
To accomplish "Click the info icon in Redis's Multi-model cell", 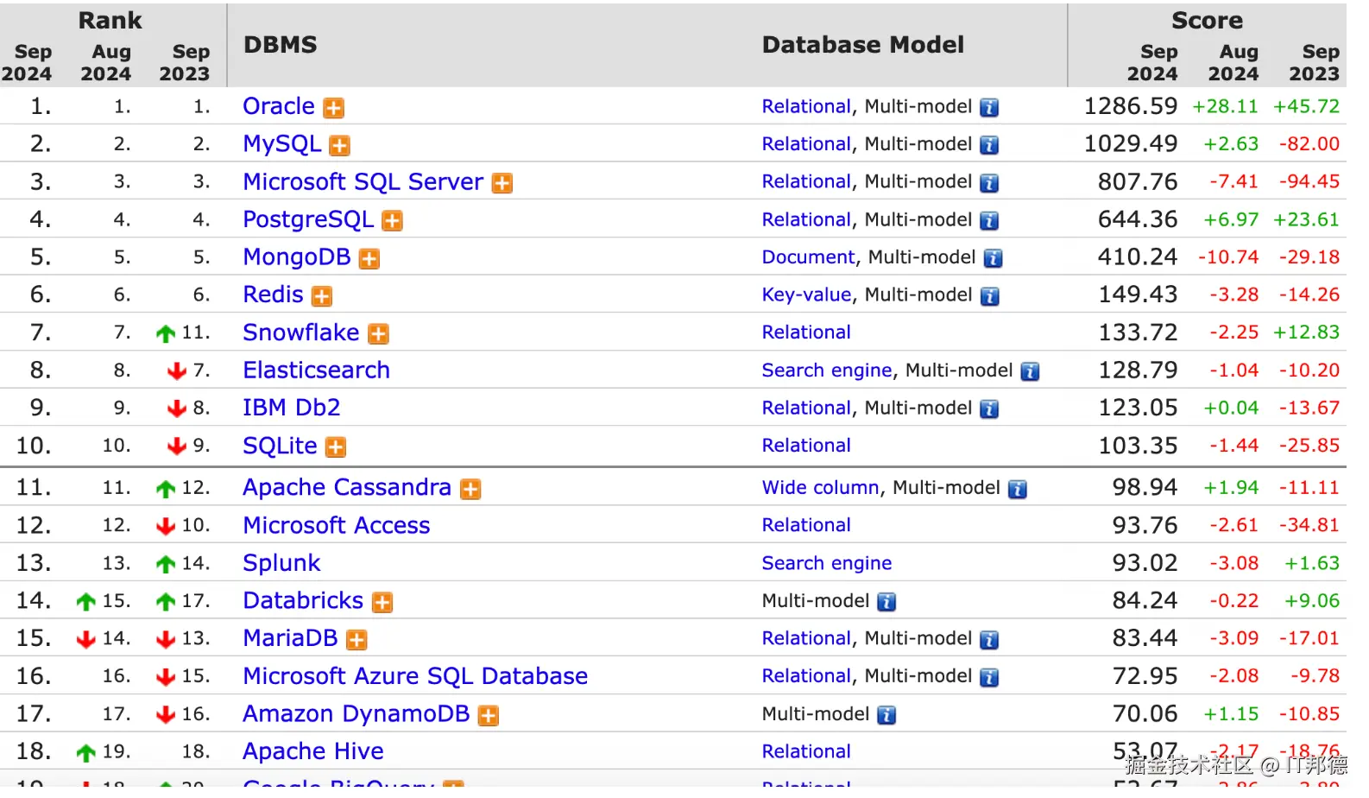I will click(x=990, y=296).
